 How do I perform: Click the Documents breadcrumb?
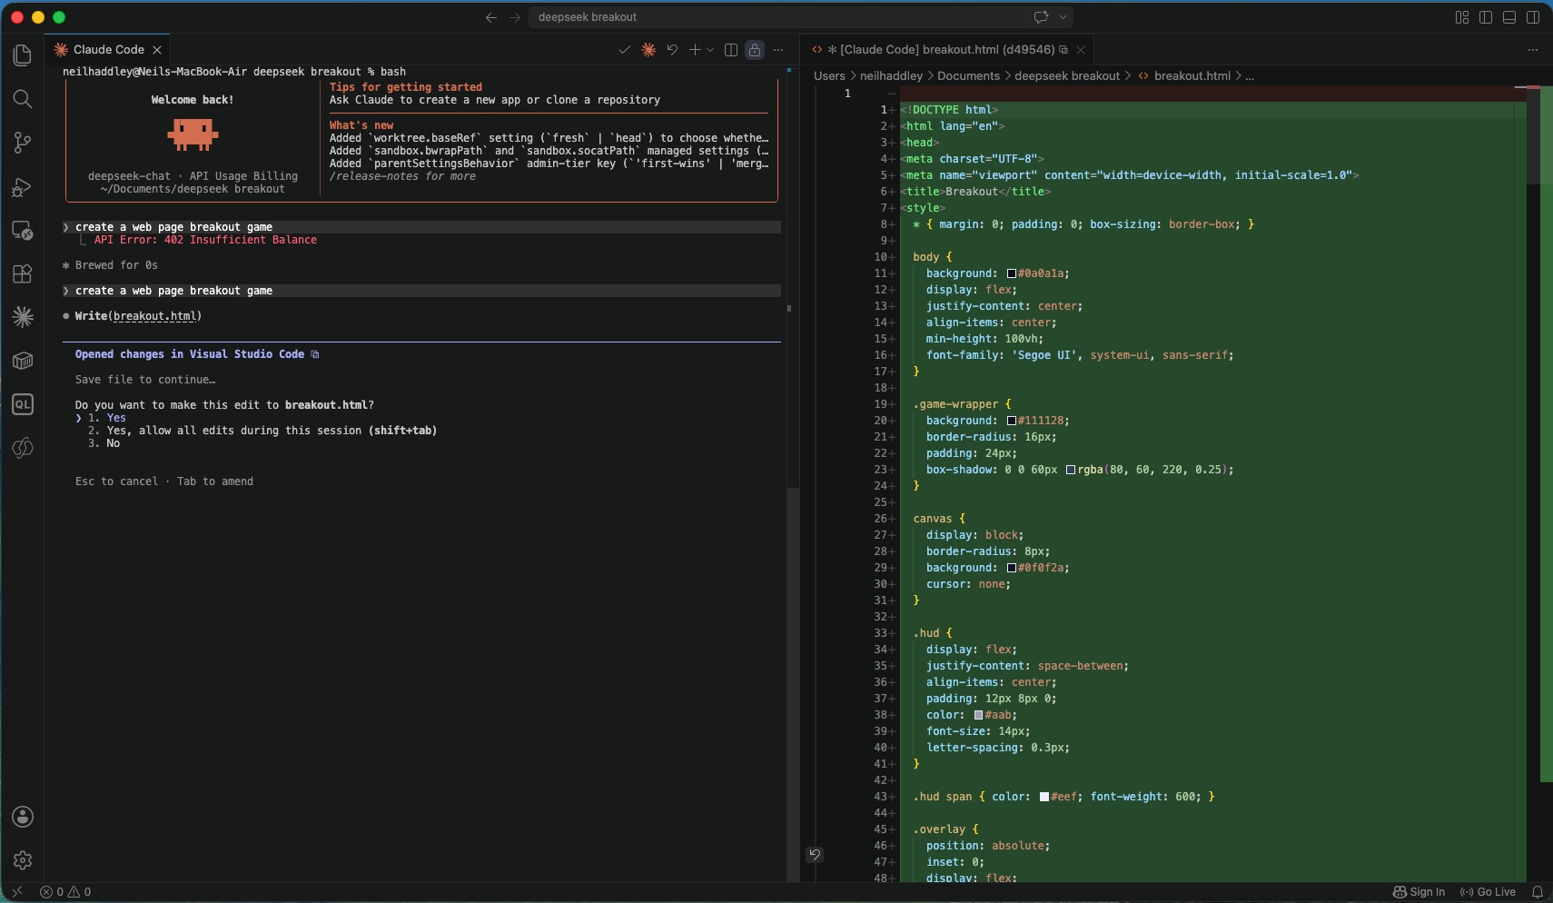(968, 76)
